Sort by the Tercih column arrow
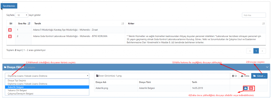This screenshot has width=271, height=100. 123,24
